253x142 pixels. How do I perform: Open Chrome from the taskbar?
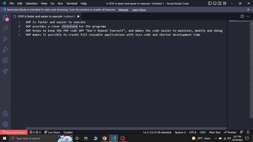coord(104,138)
